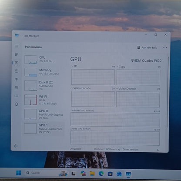Click the NVIDIA Quadro P620 heading text

pyautogui.click(x=146, y=60)
